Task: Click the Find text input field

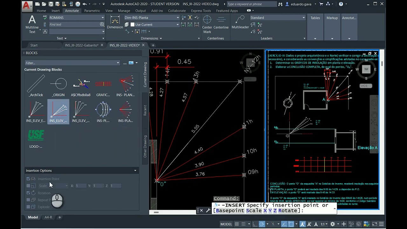Action: click(74, 24)
